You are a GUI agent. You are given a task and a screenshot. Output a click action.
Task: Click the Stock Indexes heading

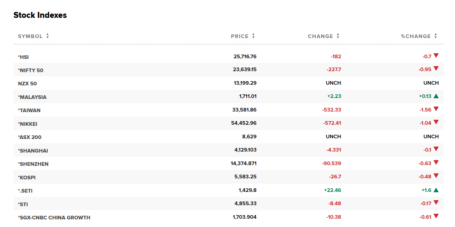[x=40, y=15]
